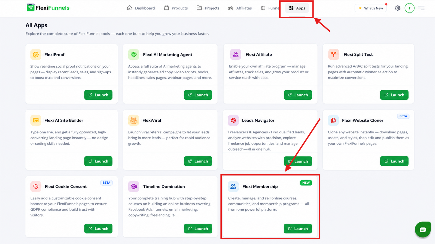The image size is (435, 244).
Task: Launch the FlexiViral app
Action: [198, 161]
